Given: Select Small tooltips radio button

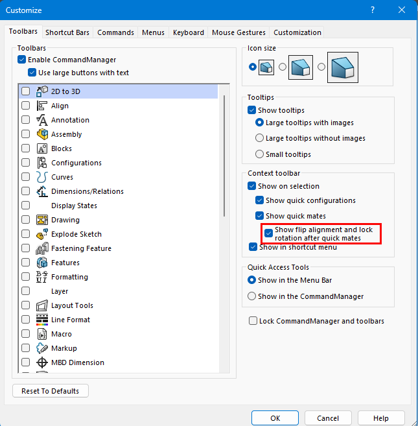Looking at the screenshot, I should point(260,154).
